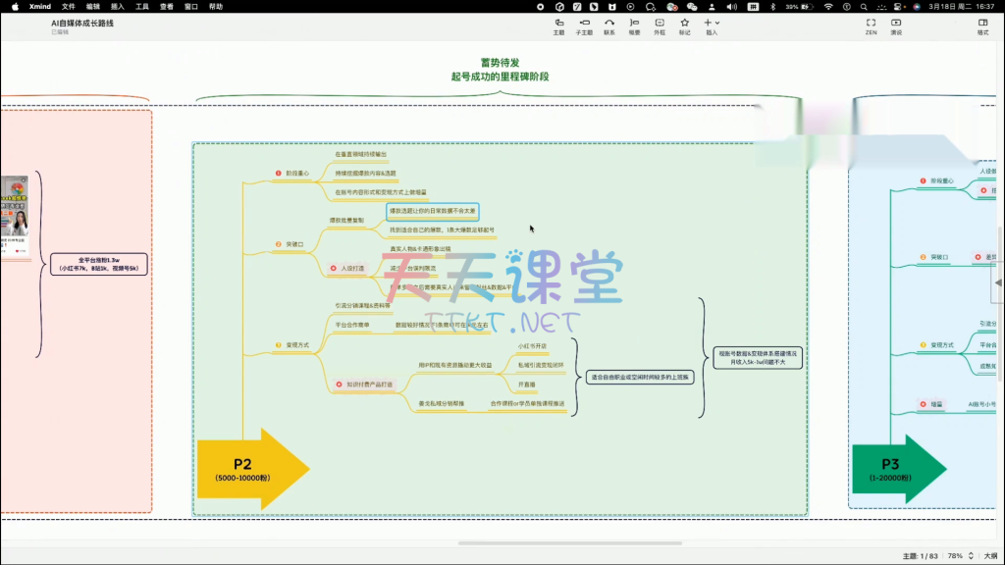The image size is (1005, 565).
Task: Open the 78% zoom level stepper
Action: [x=970, y=556]
